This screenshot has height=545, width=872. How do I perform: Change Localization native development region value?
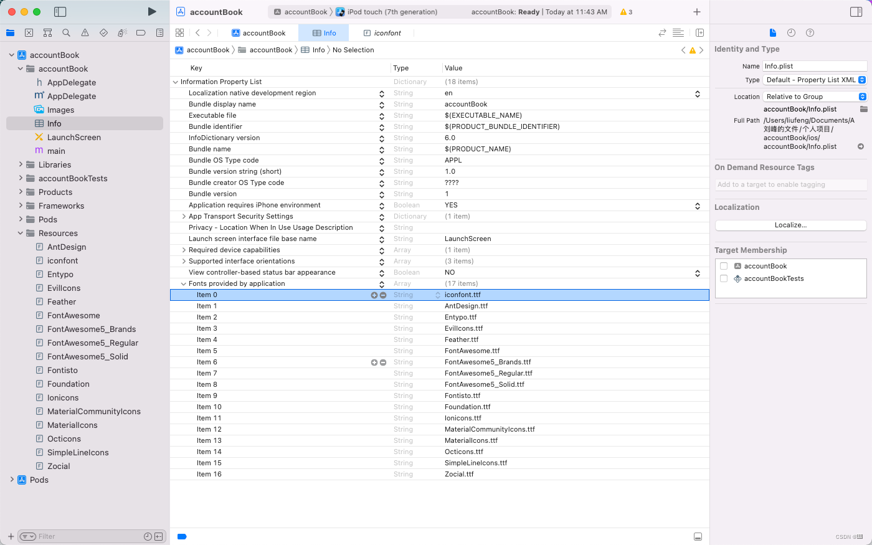pos(698,93)
